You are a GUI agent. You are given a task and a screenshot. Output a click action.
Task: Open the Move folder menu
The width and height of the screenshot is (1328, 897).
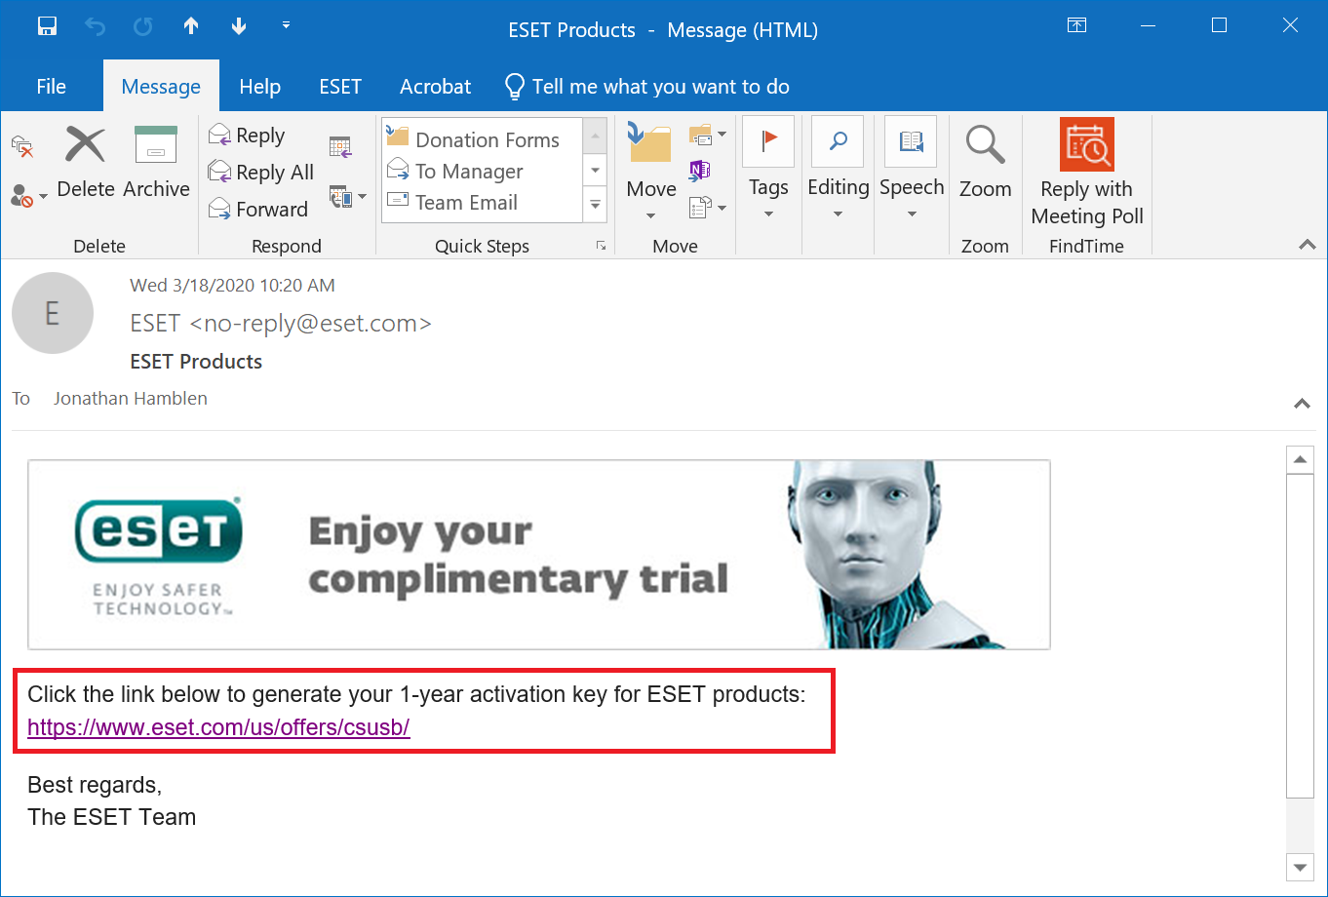point(651,173)
